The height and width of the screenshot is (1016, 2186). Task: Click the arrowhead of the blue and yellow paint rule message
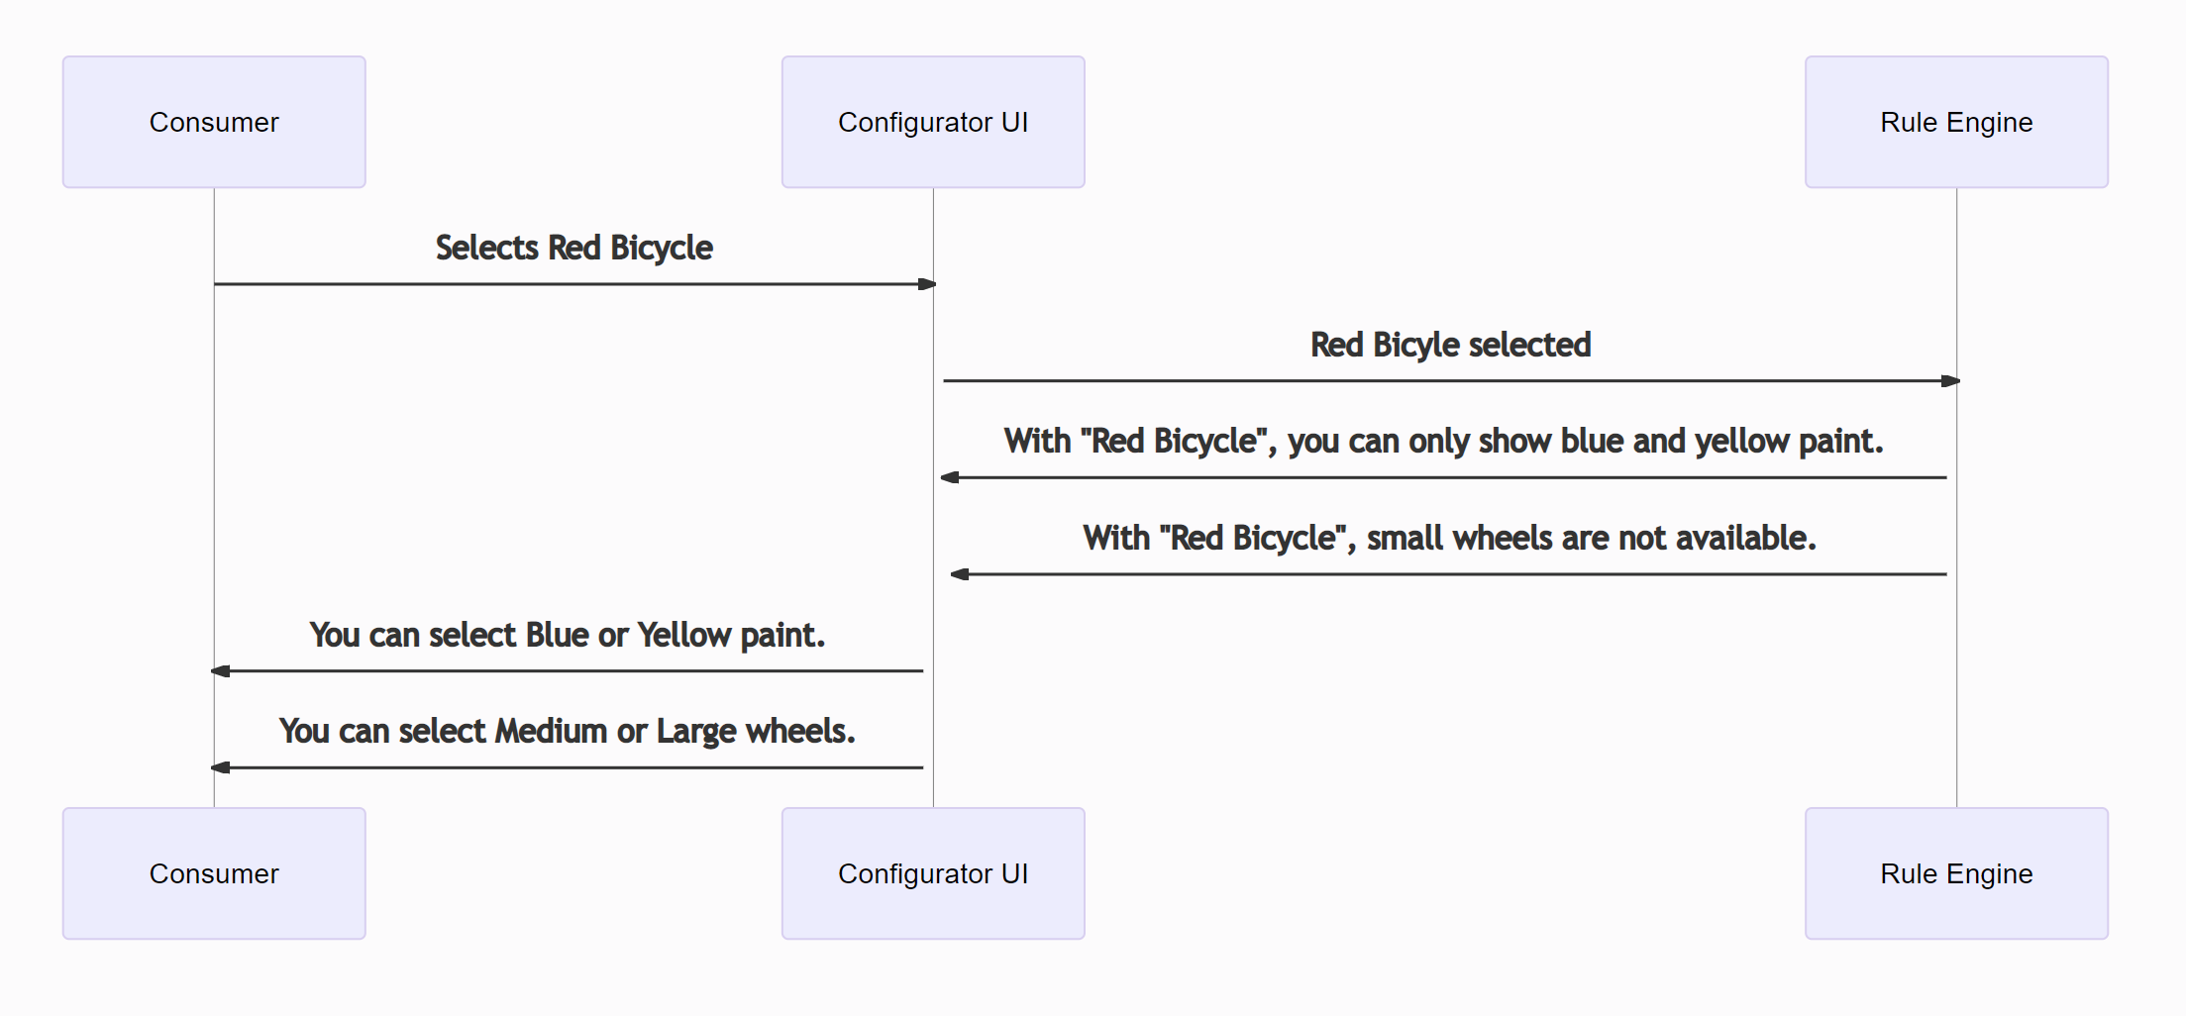click(x=950, y=477)
